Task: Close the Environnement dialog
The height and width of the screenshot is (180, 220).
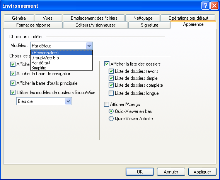Action: tap(214, 6)
